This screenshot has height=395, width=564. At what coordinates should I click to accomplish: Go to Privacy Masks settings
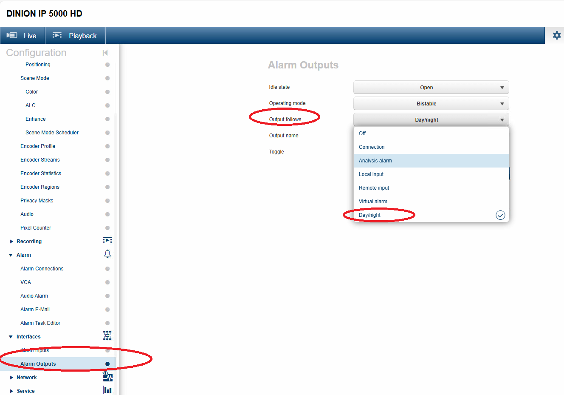point(37,201)
